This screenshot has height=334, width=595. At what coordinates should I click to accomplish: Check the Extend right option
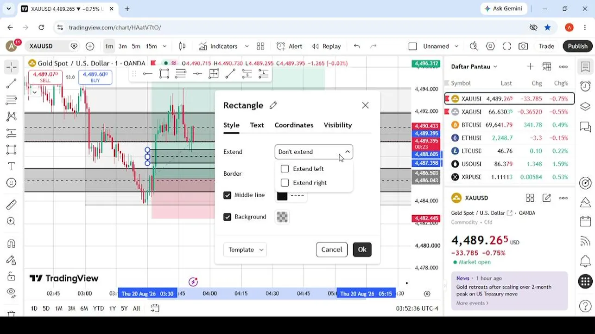coord(285,183)
